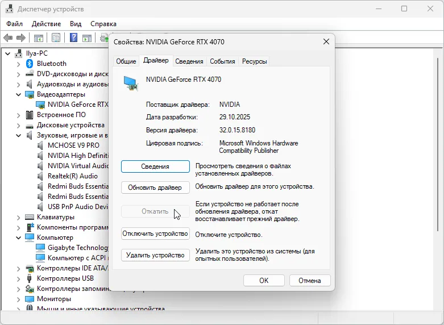Click the blue Help question mark icon
Image resolution: width=444 pixels, height=325 pixels.
tap(74, 37)
